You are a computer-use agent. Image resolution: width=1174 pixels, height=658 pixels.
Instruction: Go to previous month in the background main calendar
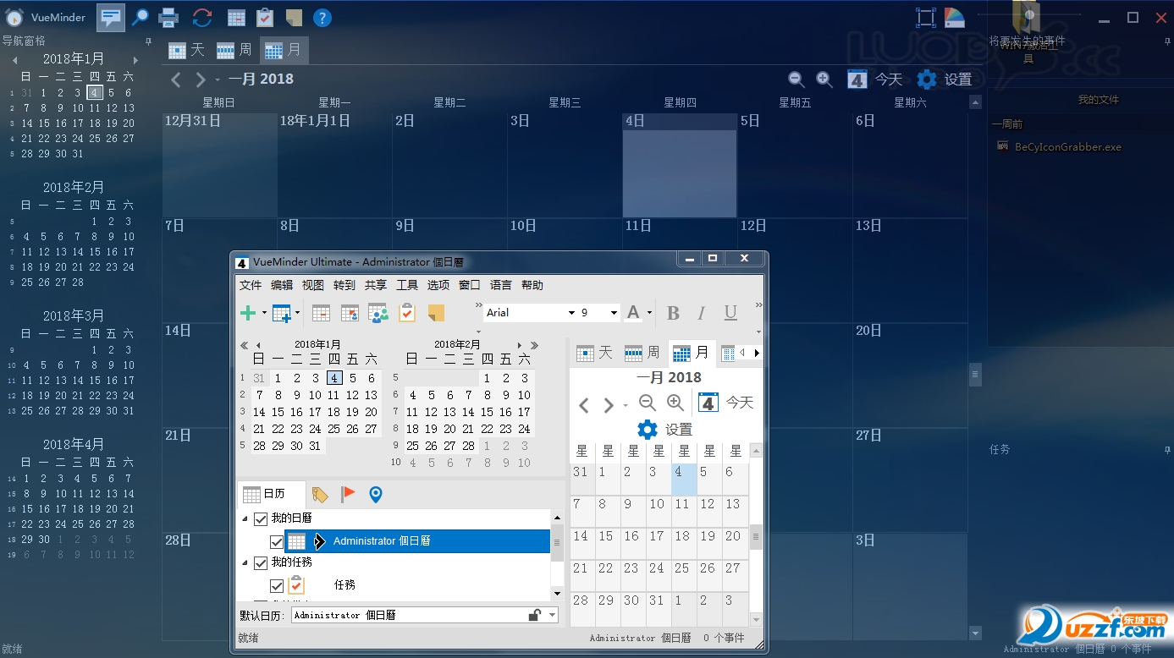(176, 80)
